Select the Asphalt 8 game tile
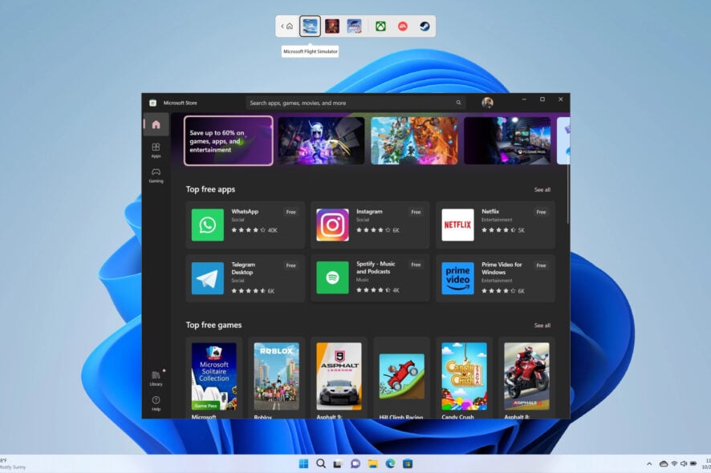Screen dimensions: 711x473 (527, 378)
